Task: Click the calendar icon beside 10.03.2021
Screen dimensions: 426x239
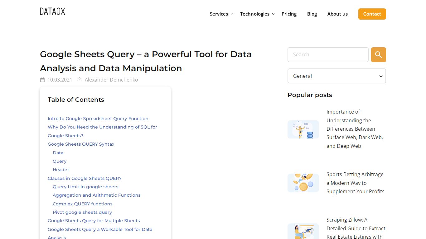Action: point(42,80)
